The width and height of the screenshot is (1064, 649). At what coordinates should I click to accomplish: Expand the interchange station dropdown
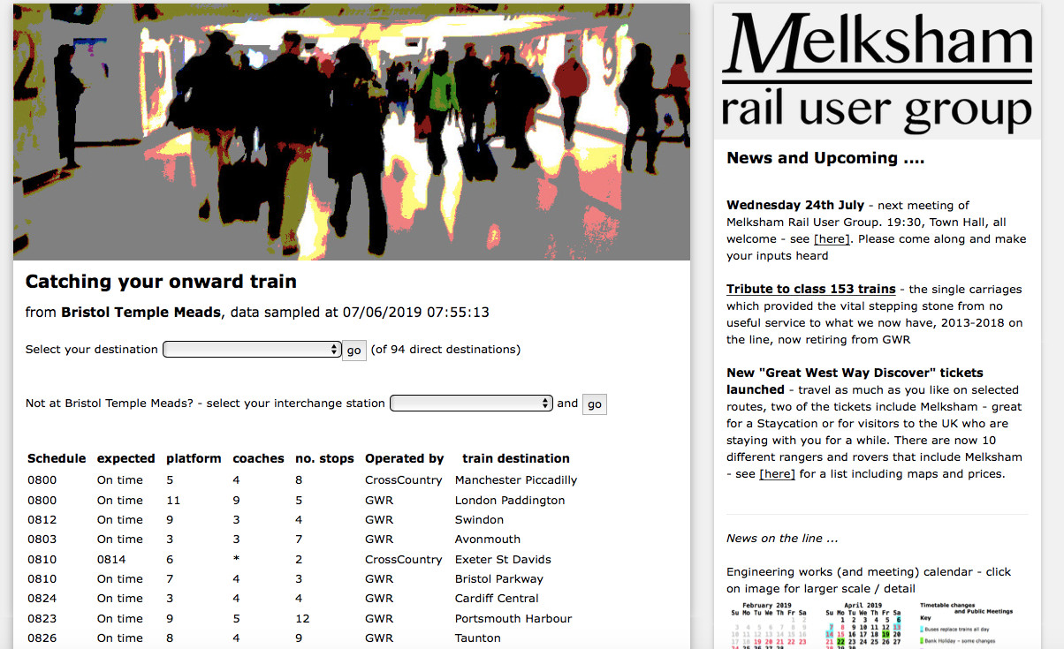point(471,404)
